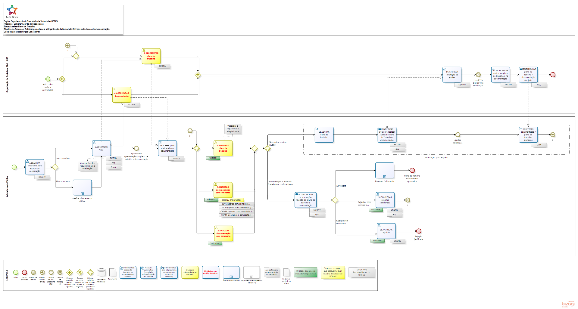Select the green start event before 1.DIVULGAR
Viewport: 578px width, 309px height.
point(14,167)
